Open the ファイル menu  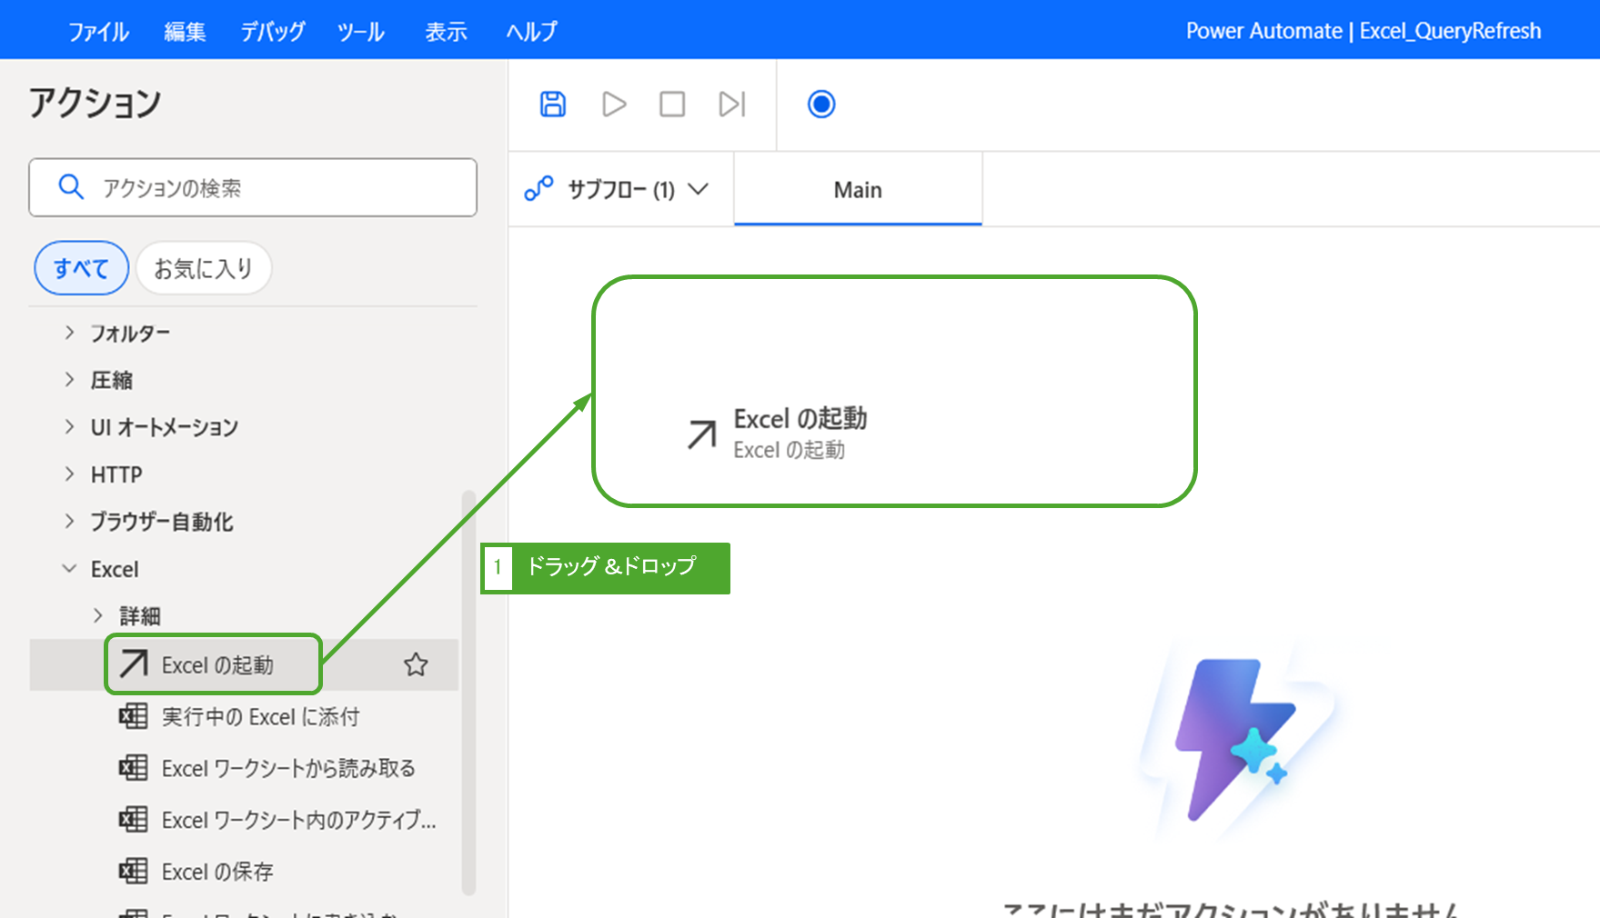click(x=98, y=32)
